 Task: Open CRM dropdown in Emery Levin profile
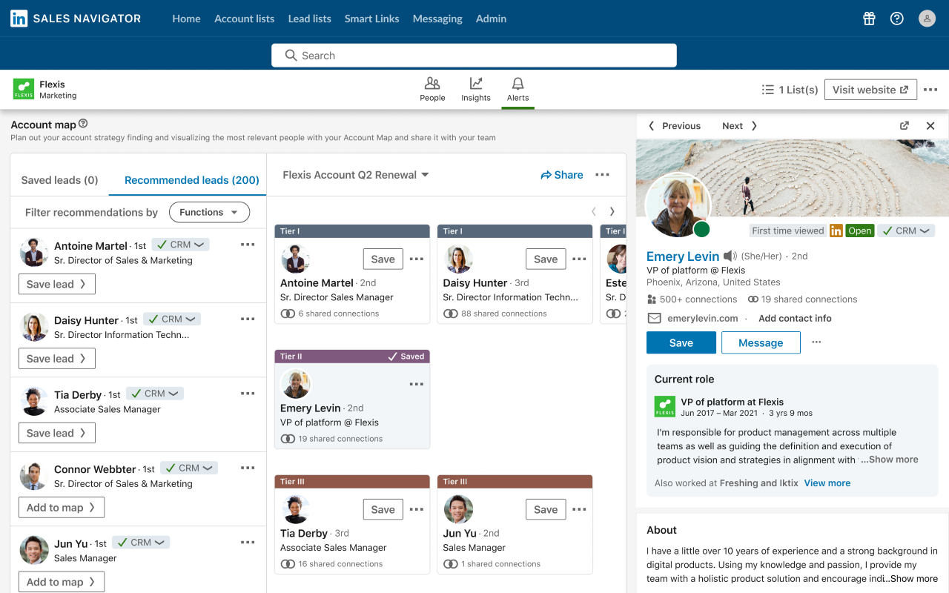click(906, 231)
